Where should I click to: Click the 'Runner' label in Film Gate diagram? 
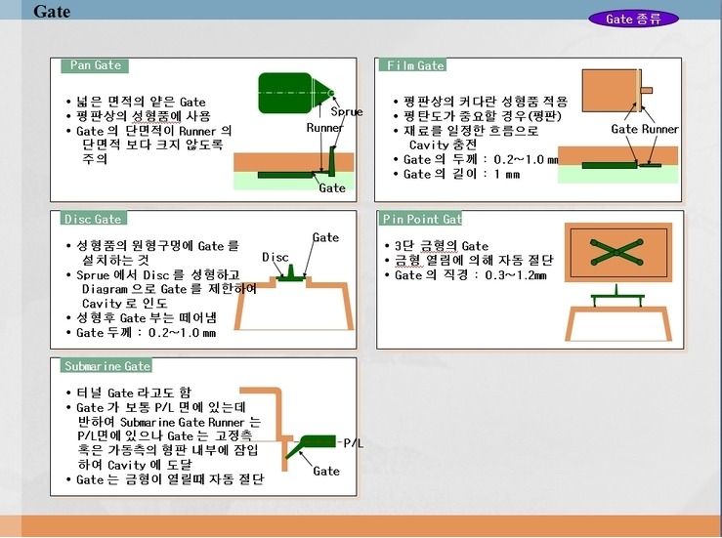(x=660, y=129)
